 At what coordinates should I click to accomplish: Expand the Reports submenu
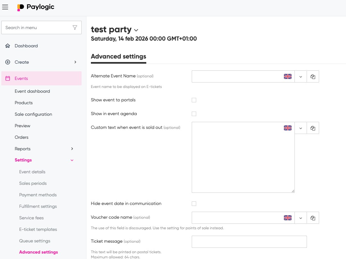(x=72, y=149)
